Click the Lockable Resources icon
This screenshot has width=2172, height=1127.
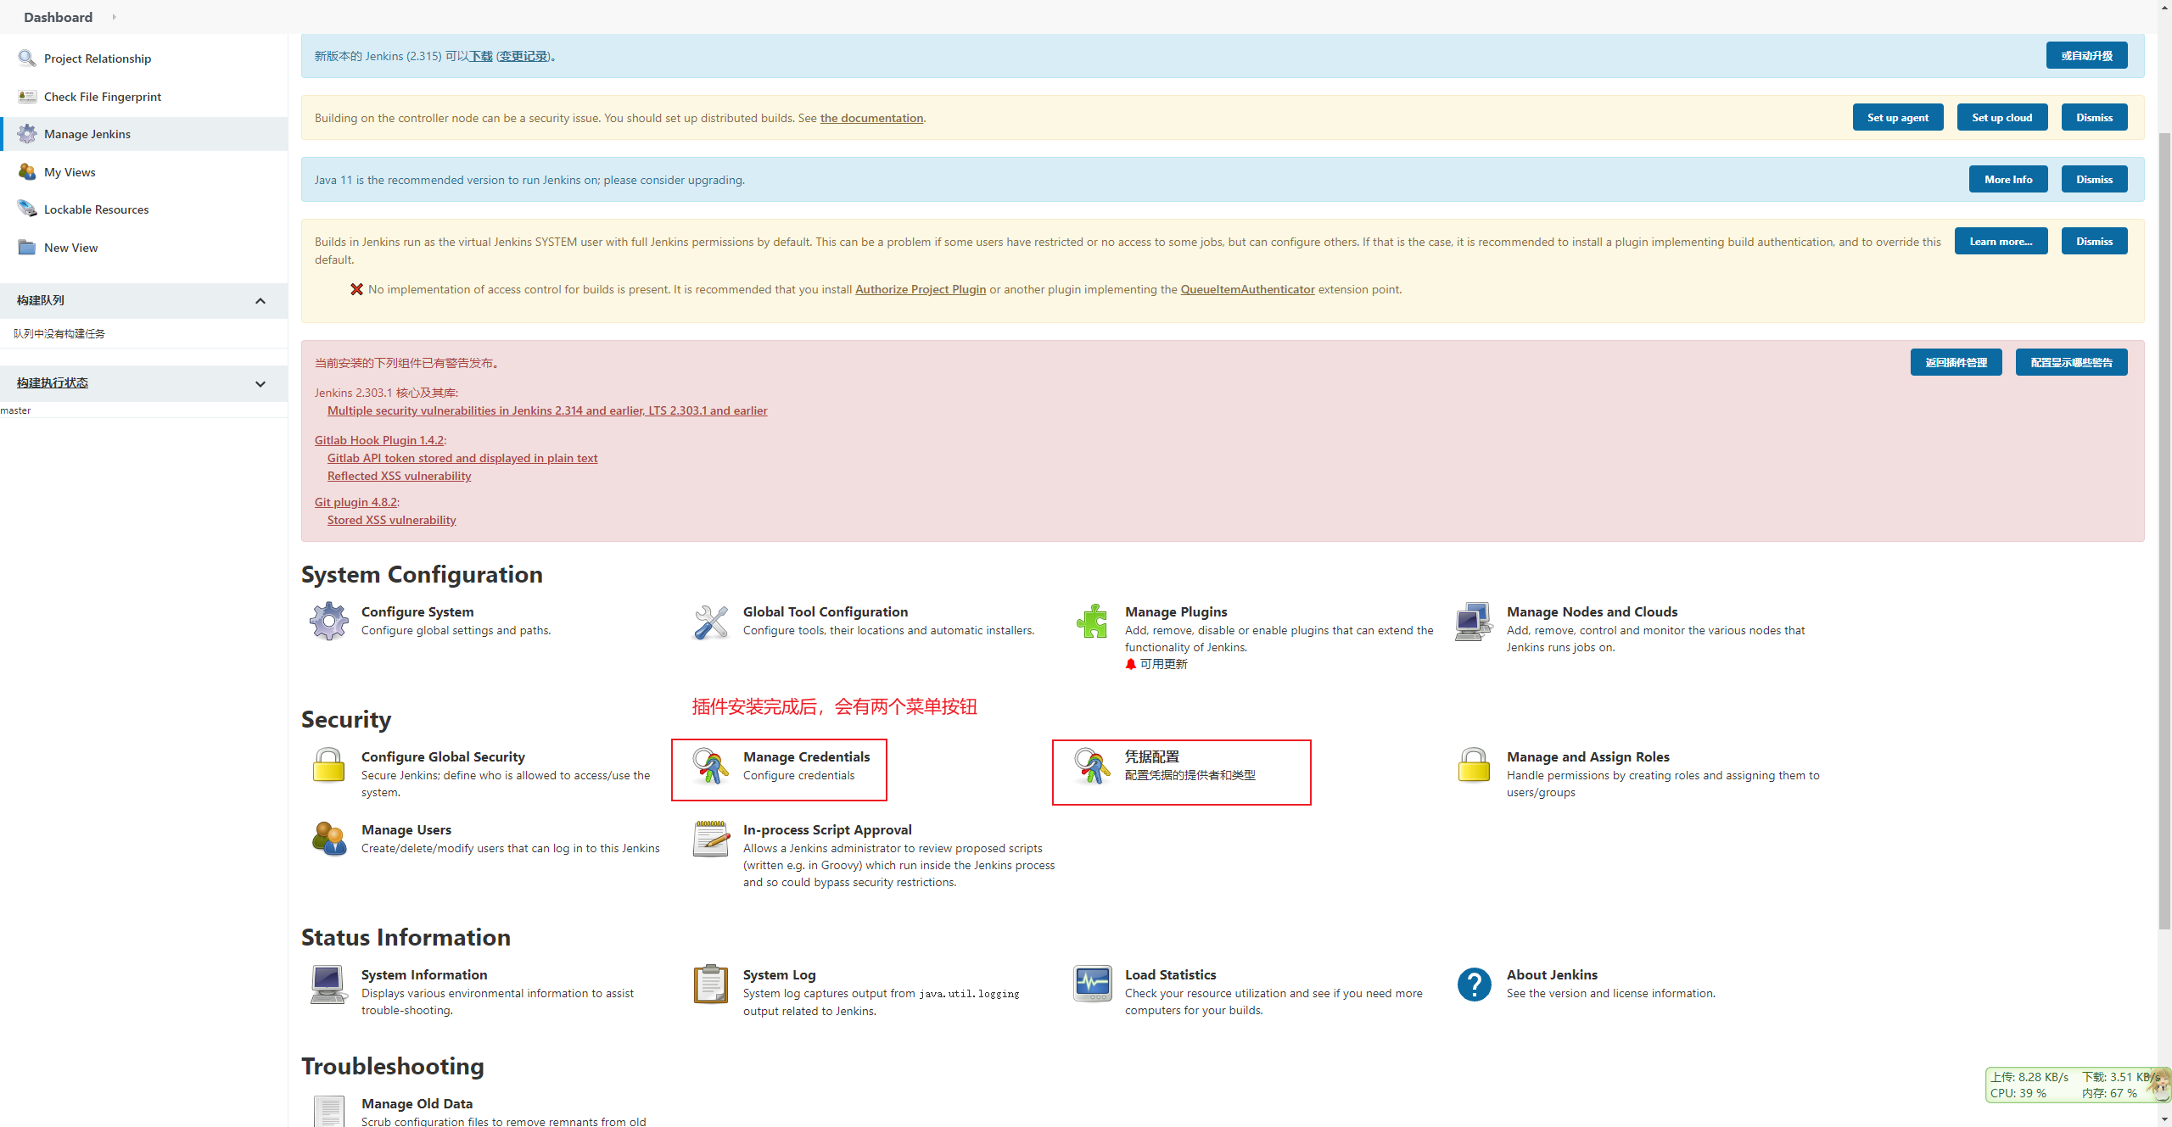(27, 209)
